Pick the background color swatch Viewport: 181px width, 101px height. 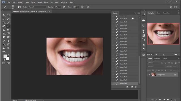[8, 59]
